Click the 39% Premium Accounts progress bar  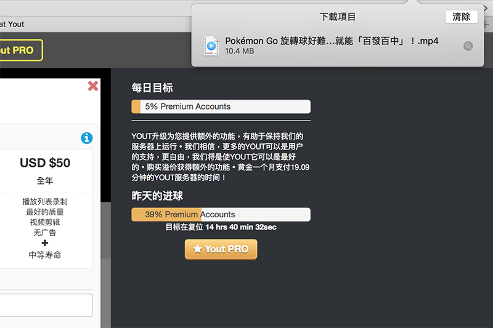coord(221,214)
